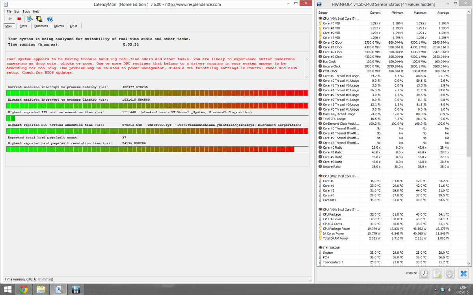Switch to LatencyMon taskbar icon
The height and width of the screenshot is (295, 473).
(x=59, y=290)
